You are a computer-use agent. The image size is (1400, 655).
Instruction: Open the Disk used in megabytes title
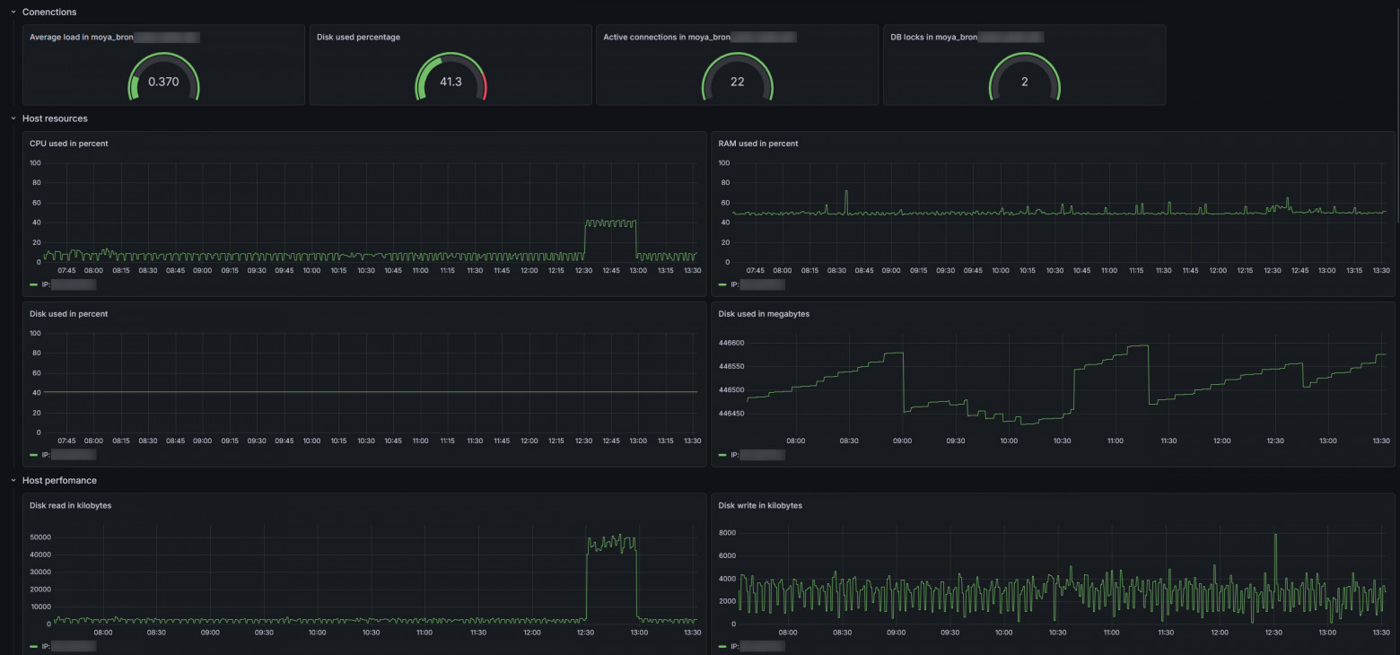pyautogui.click(x=764, y=314)
